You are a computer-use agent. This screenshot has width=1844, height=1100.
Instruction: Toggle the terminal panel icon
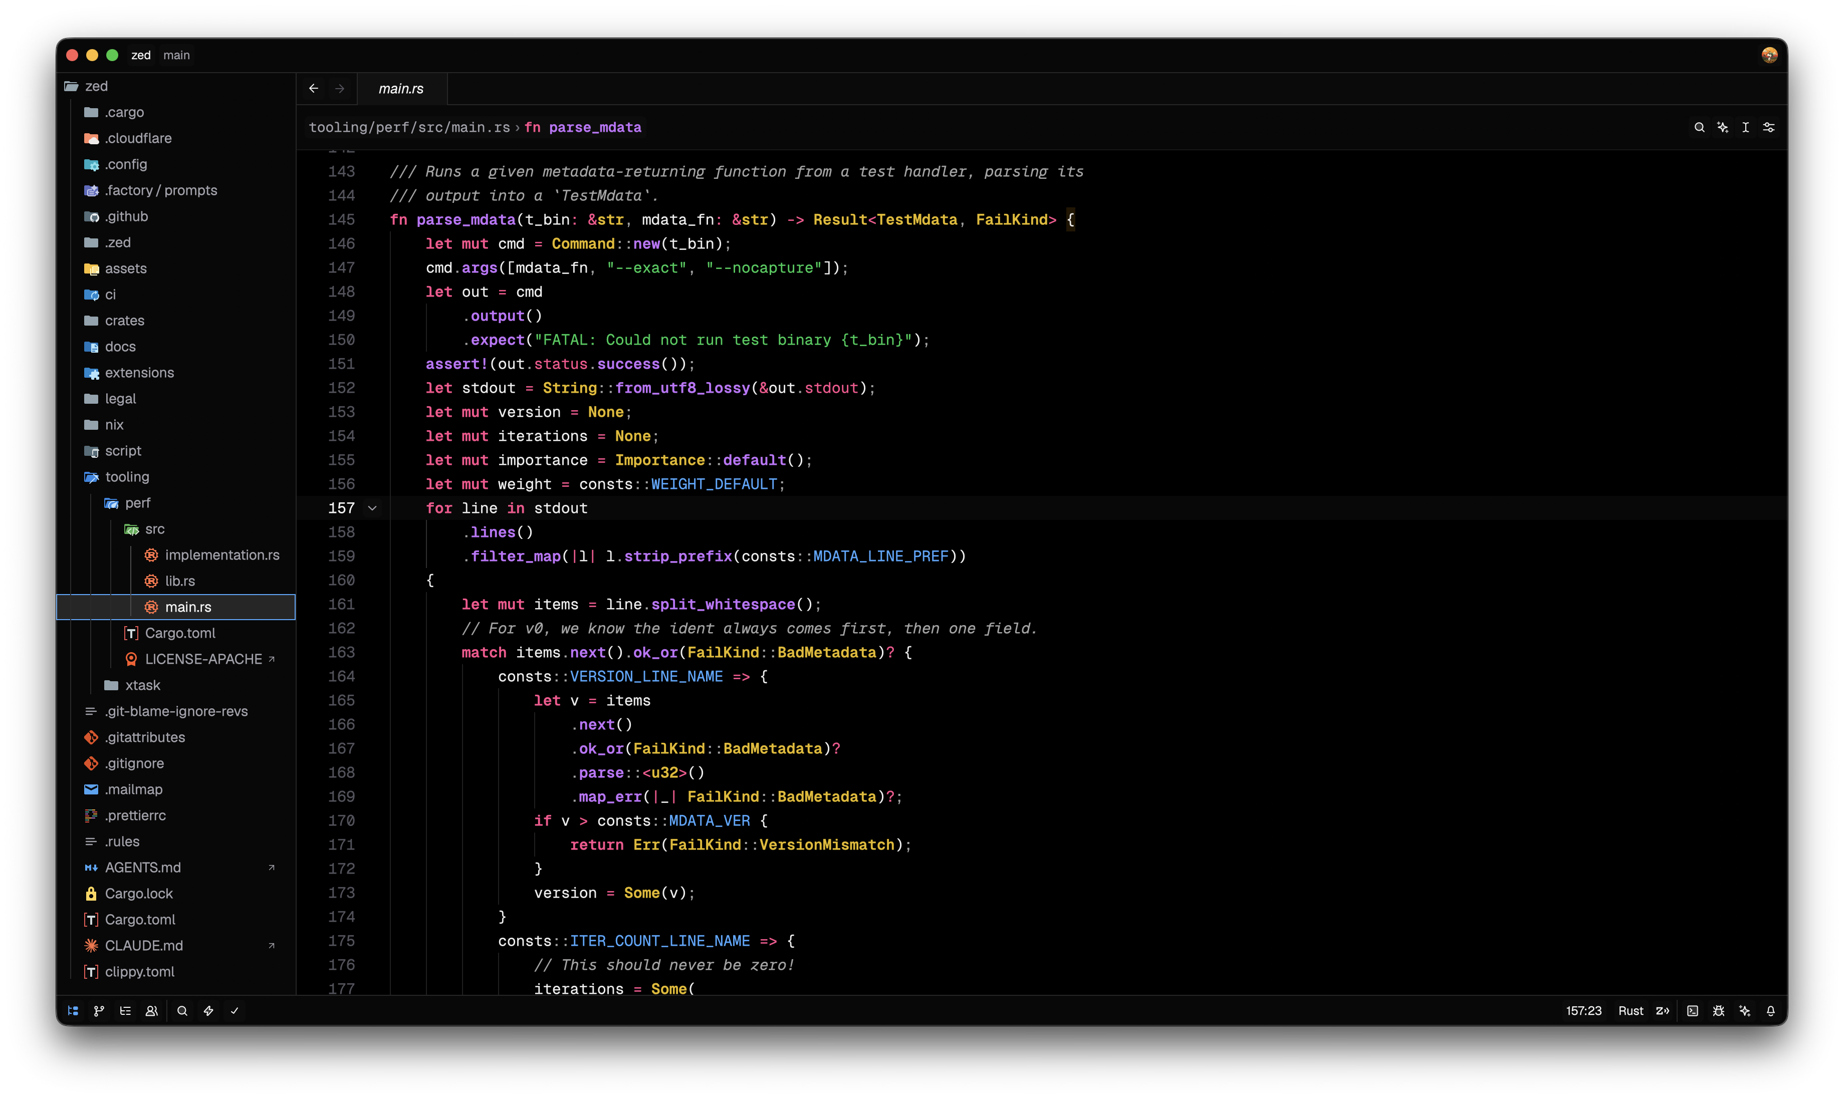1692,1010
